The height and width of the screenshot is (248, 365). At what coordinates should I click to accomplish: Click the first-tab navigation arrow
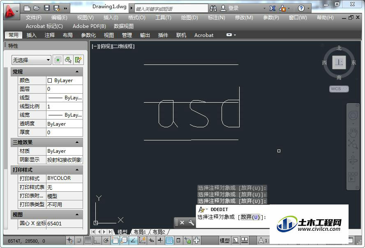coord(93,232)
